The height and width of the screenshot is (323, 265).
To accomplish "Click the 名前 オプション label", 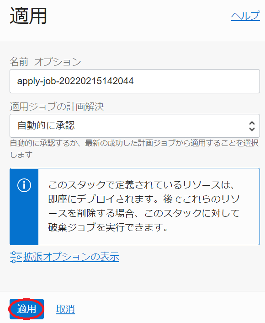I will click(46, 62).
